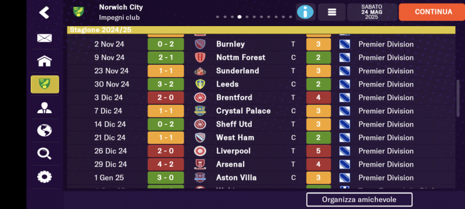
Task: Open the 4 - 2 Arsenal result
Action: pyautogui.click(x=166, y=164)
